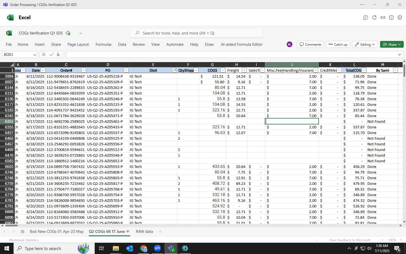The image size is (406, 254).
Task: Go to next sheet tab arrow
Action: tap(14, 231)
